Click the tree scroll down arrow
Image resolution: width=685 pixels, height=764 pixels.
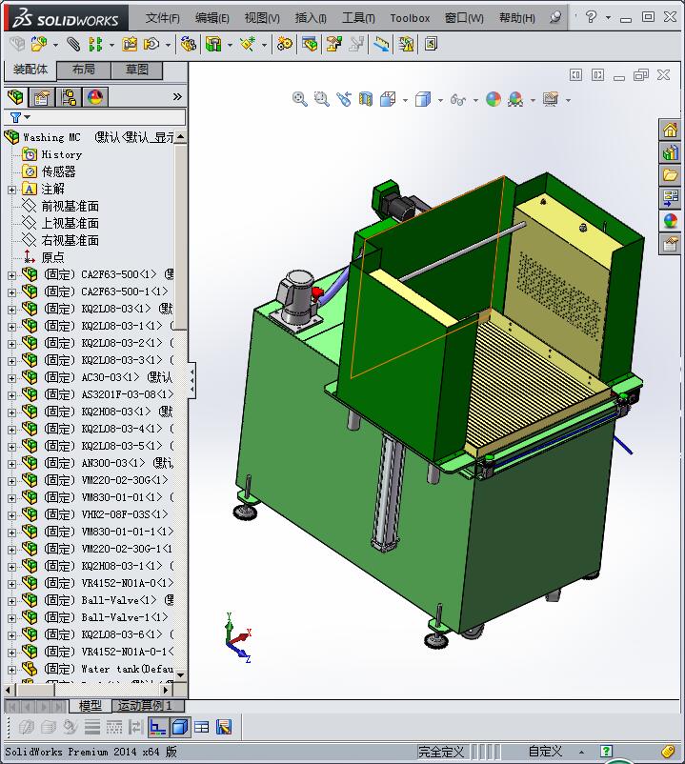click(x=181, y=674)
